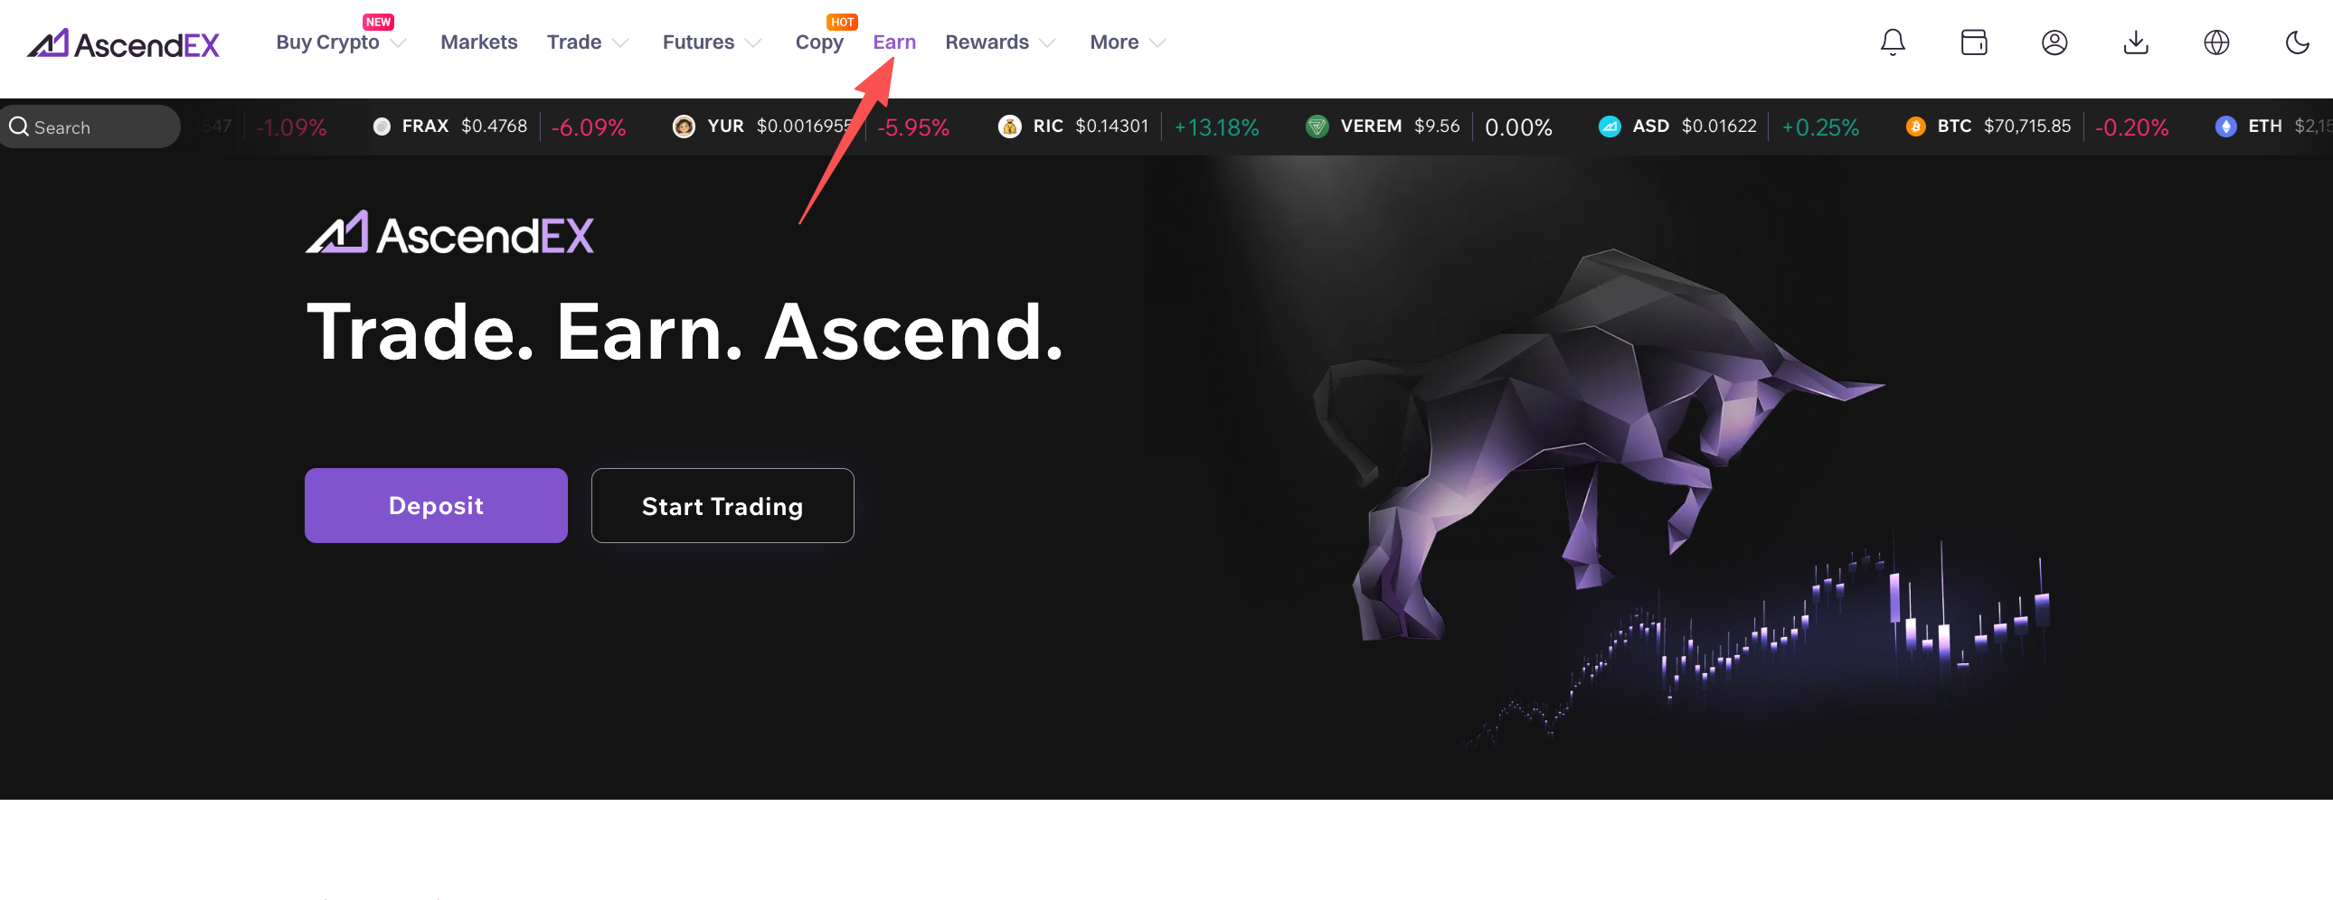Screen dimensions: 2333x900
Task: Click the download app icon
Action: pyautogui.click(x=2136, y=42)
